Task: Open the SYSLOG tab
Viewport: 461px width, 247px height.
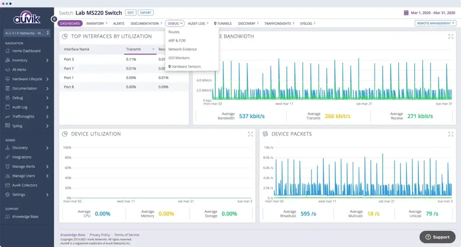Action: tap(307, 23)
